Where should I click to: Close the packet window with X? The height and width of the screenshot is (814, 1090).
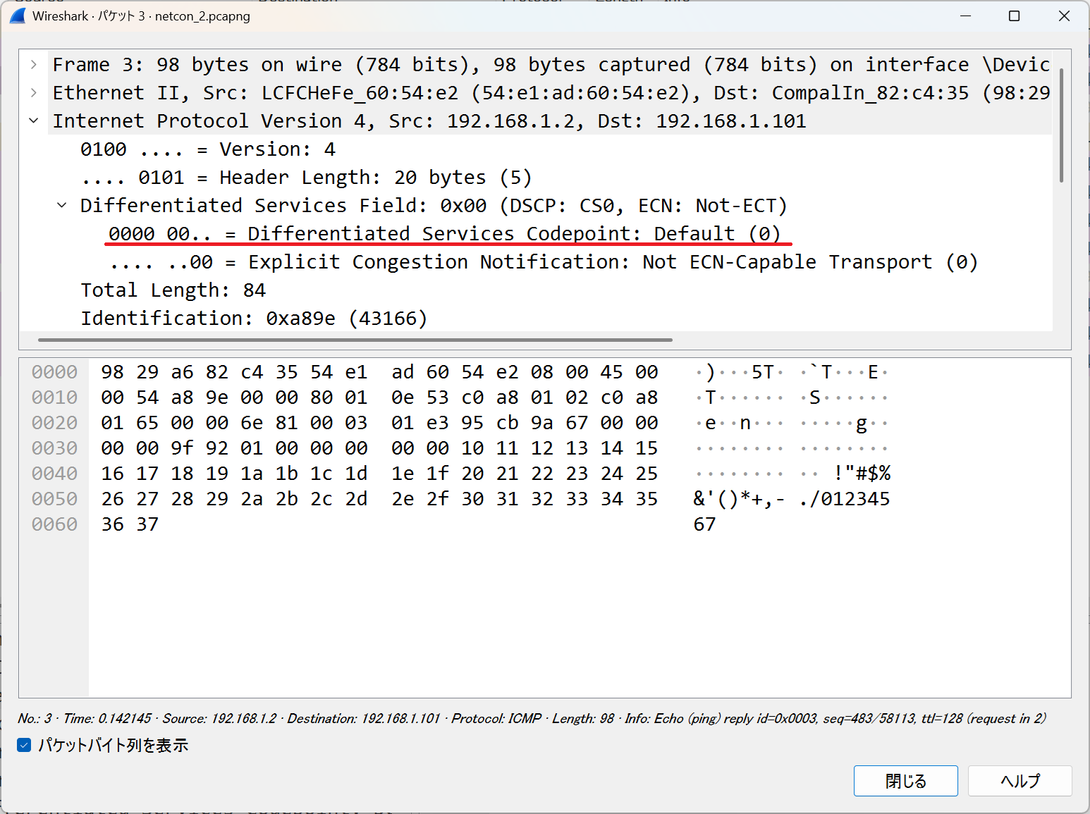(1064, 16)
